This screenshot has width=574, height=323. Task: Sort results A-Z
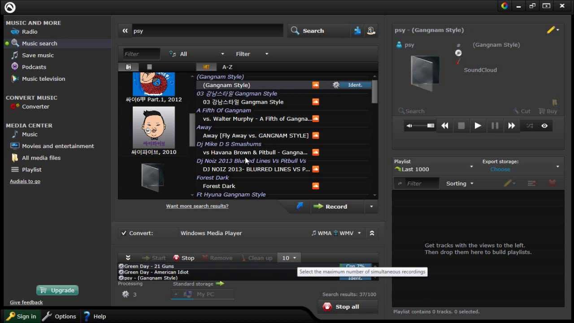(227, 67)
